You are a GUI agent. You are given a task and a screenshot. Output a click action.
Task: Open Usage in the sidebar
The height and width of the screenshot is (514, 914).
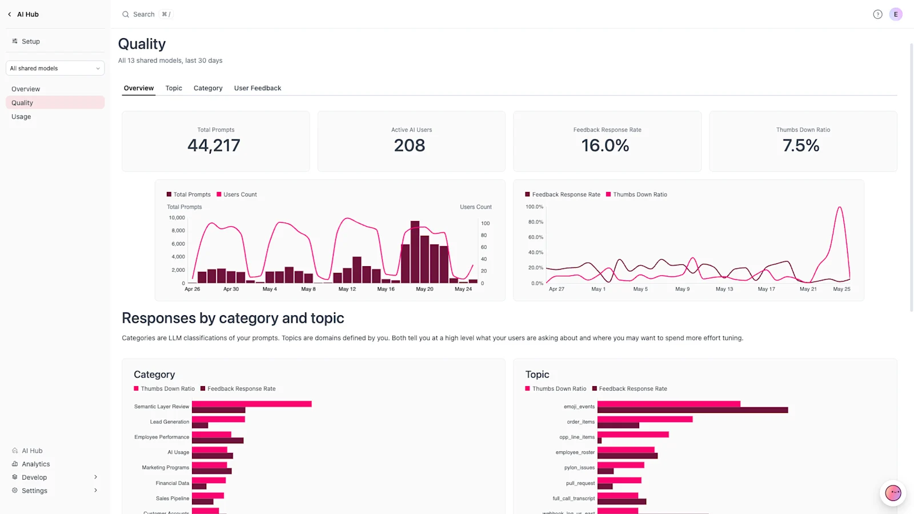click(55, 117)
